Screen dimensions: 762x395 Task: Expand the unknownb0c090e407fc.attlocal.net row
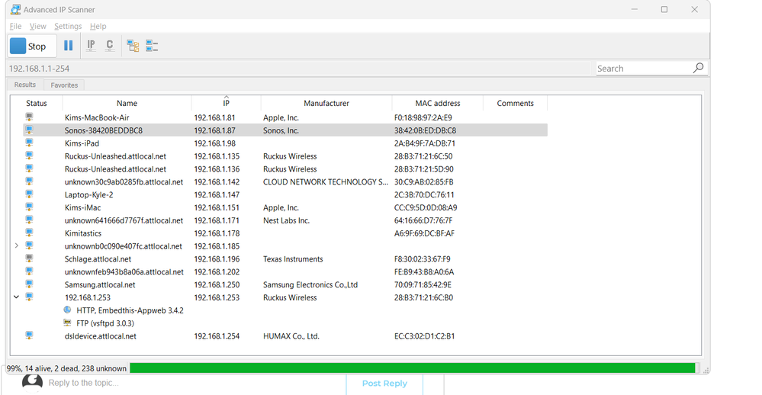17,246
